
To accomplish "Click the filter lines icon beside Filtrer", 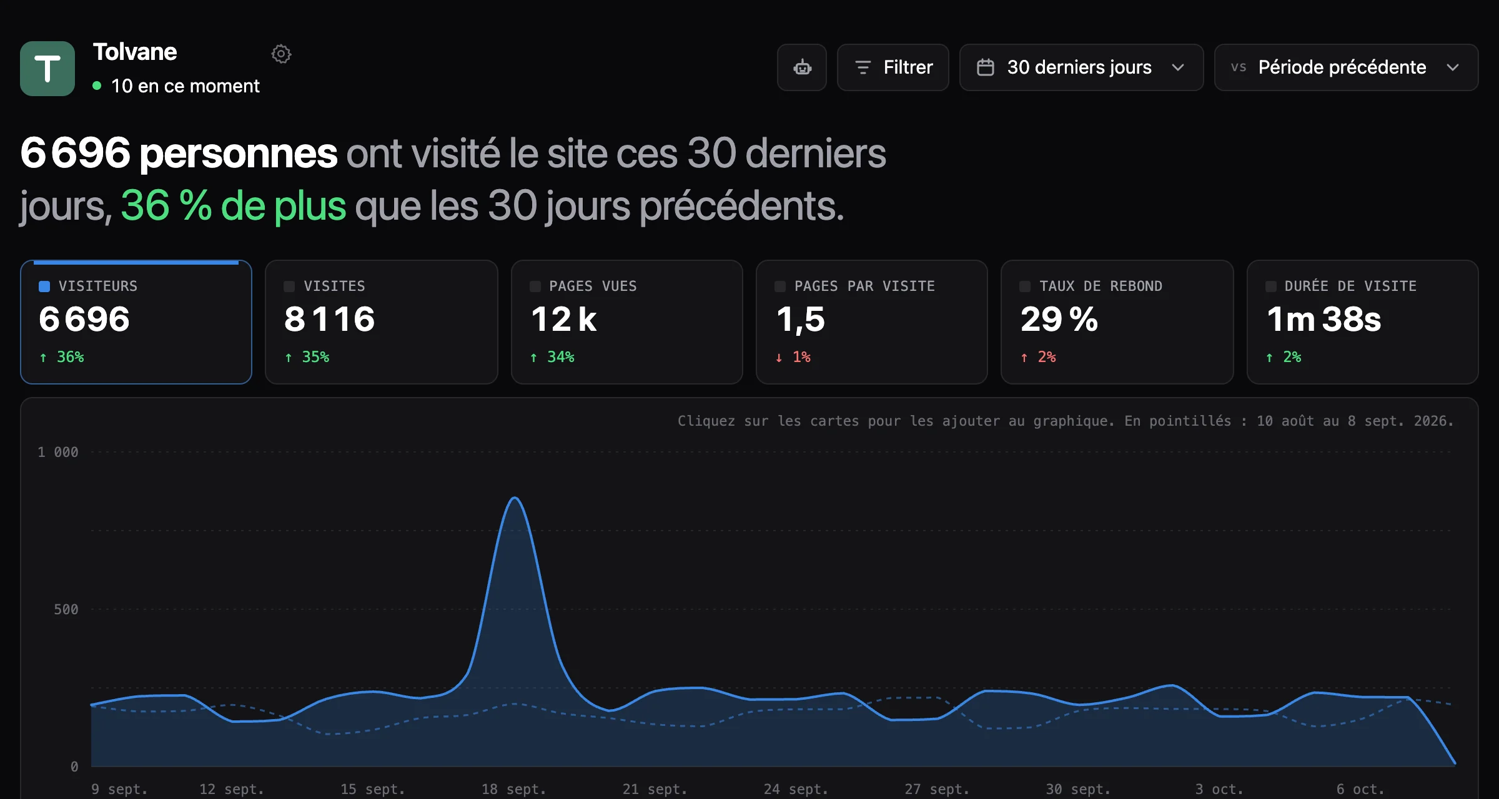I will 863,67.
